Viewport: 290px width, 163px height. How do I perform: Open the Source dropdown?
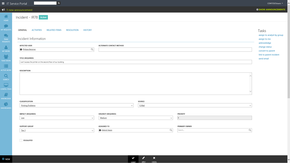tap(195, 105)
